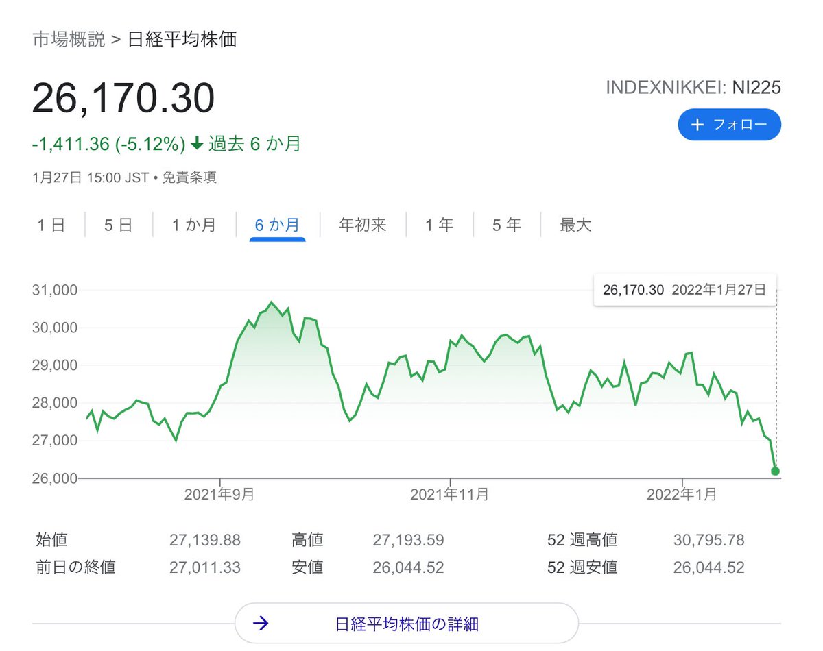Screen dimensions: 823x651
Task: Click the 2021年11月 axis label
Action: tap(449, 494)
